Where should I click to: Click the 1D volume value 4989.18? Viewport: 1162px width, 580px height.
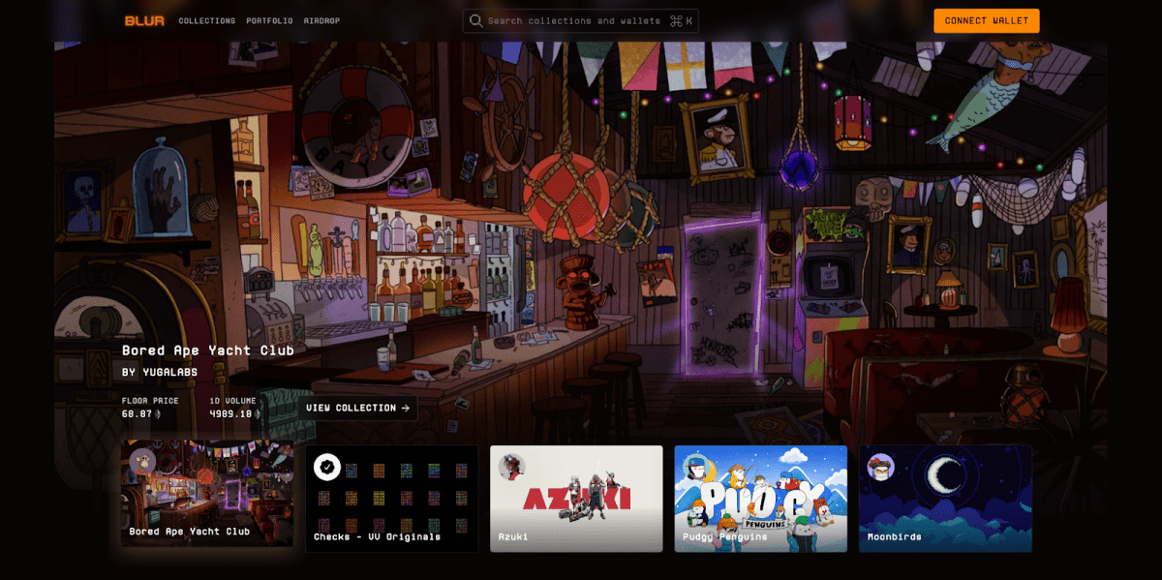(230, 413)
